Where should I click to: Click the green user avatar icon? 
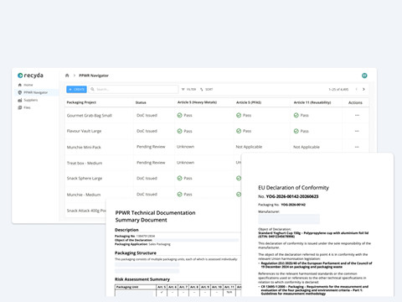364,75
